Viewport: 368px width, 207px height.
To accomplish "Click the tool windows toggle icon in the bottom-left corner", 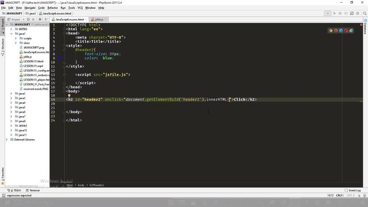I will click(3, 195).
